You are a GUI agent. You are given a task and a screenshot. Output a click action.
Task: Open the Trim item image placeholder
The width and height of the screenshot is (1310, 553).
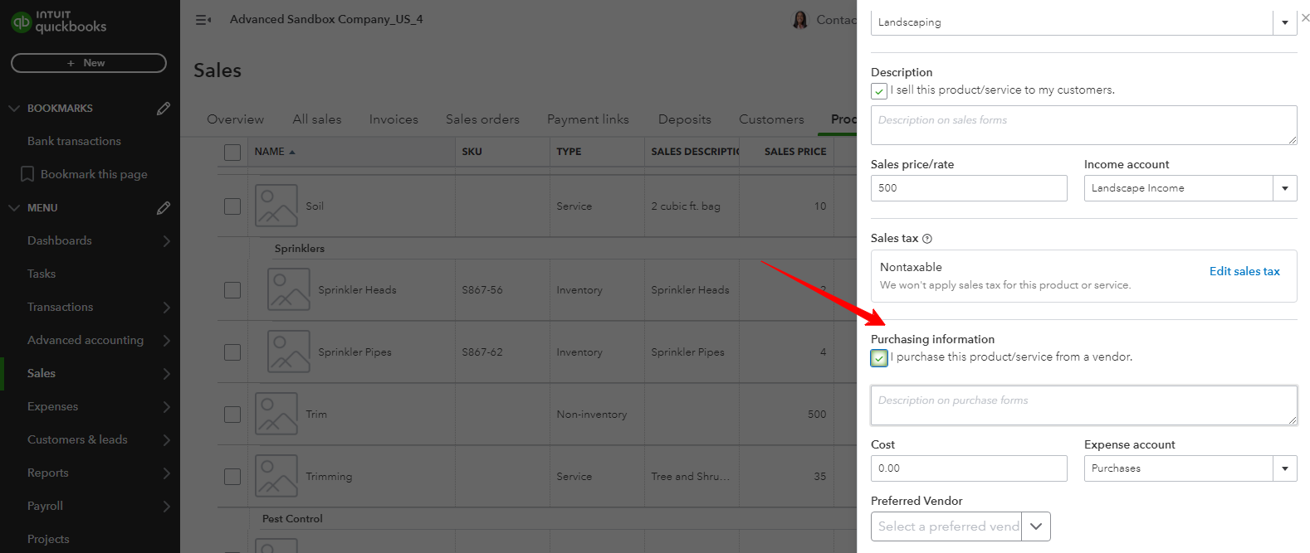coord(276,414)
